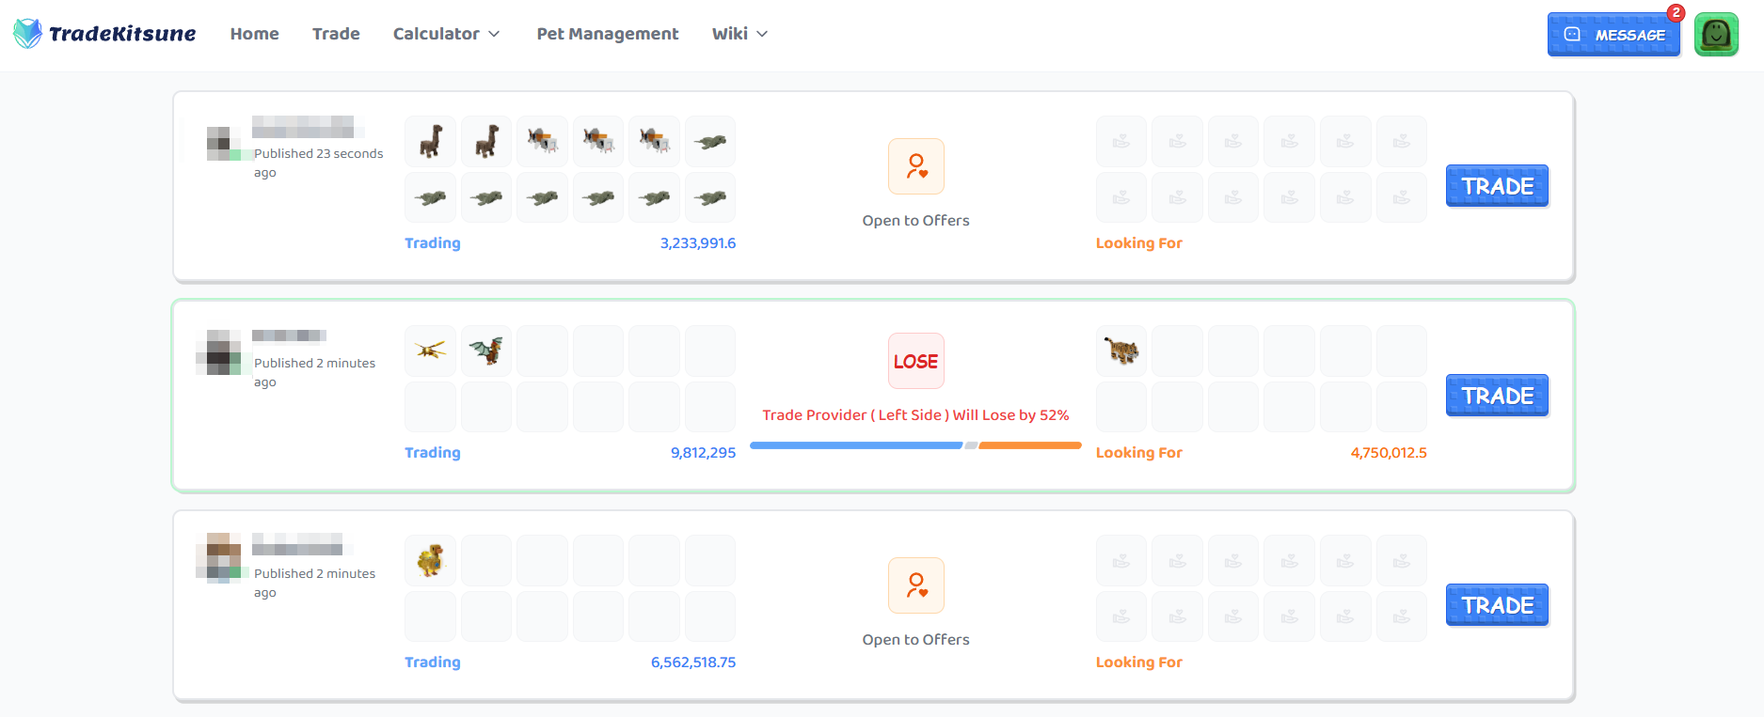Click the TradeKitsune fox logo
Image resolution: width=1764 pixels, height=717 pixels.
(28, 34)
